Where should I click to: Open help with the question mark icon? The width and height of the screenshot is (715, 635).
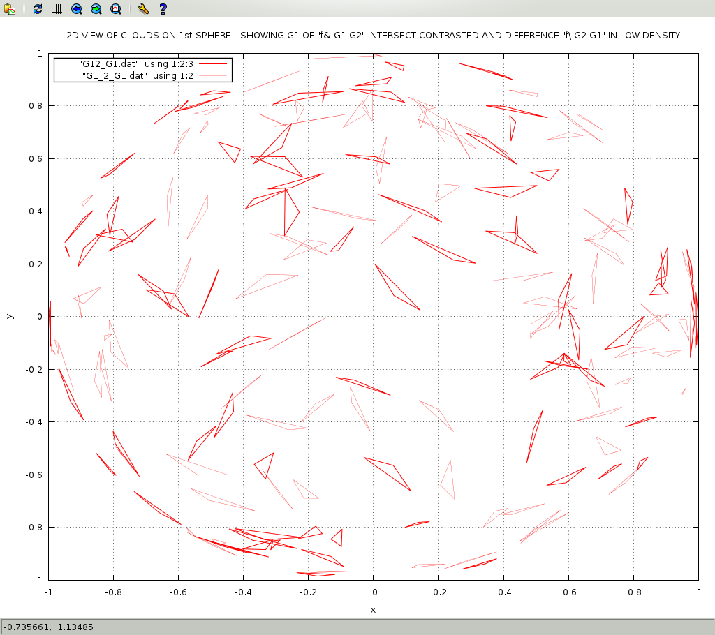(163, 9)
